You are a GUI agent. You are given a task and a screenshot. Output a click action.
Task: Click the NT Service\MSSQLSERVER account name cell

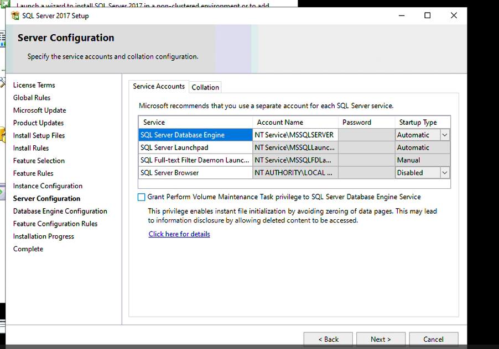tap(295, 135)
